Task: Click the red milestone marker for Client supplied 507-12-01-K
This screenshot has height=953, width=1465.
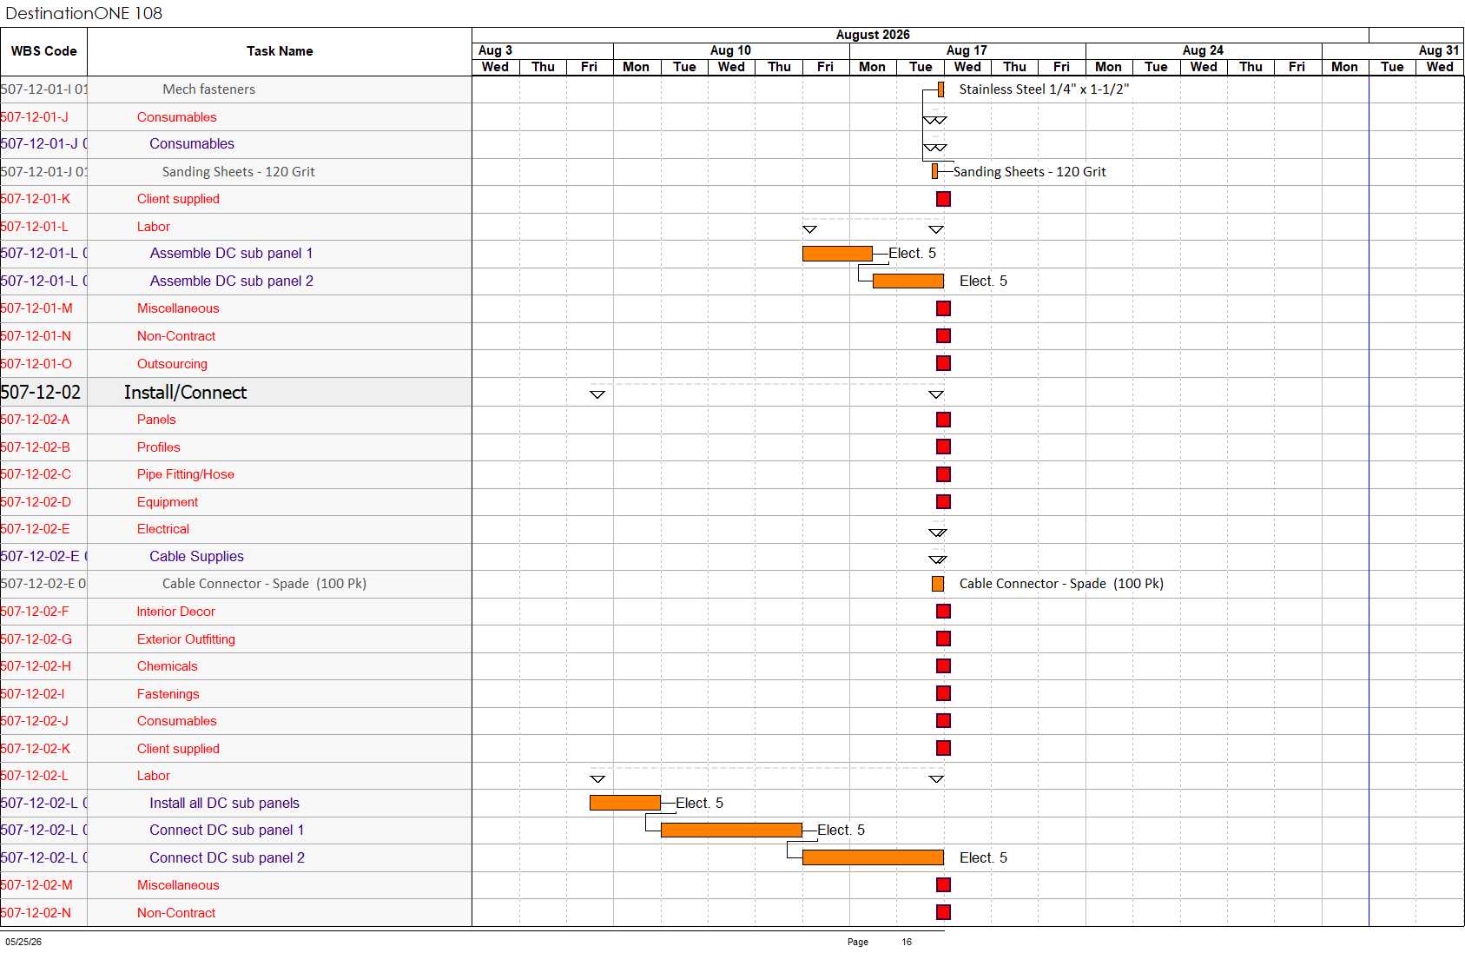Action: 943,199
